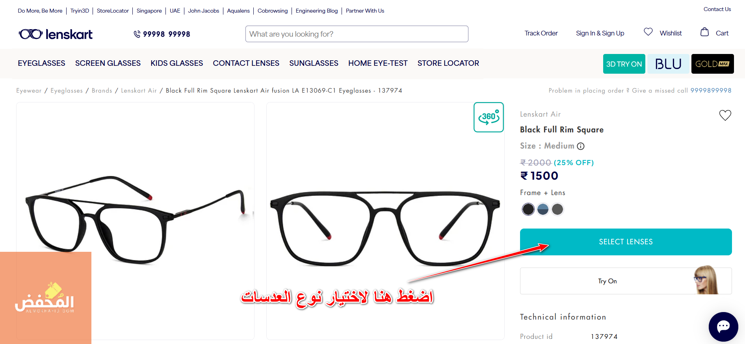The height and width of the screenshot is (344, 745).
Task: Click the Wishlist heart in header
Action: click(x=648, y=32)
